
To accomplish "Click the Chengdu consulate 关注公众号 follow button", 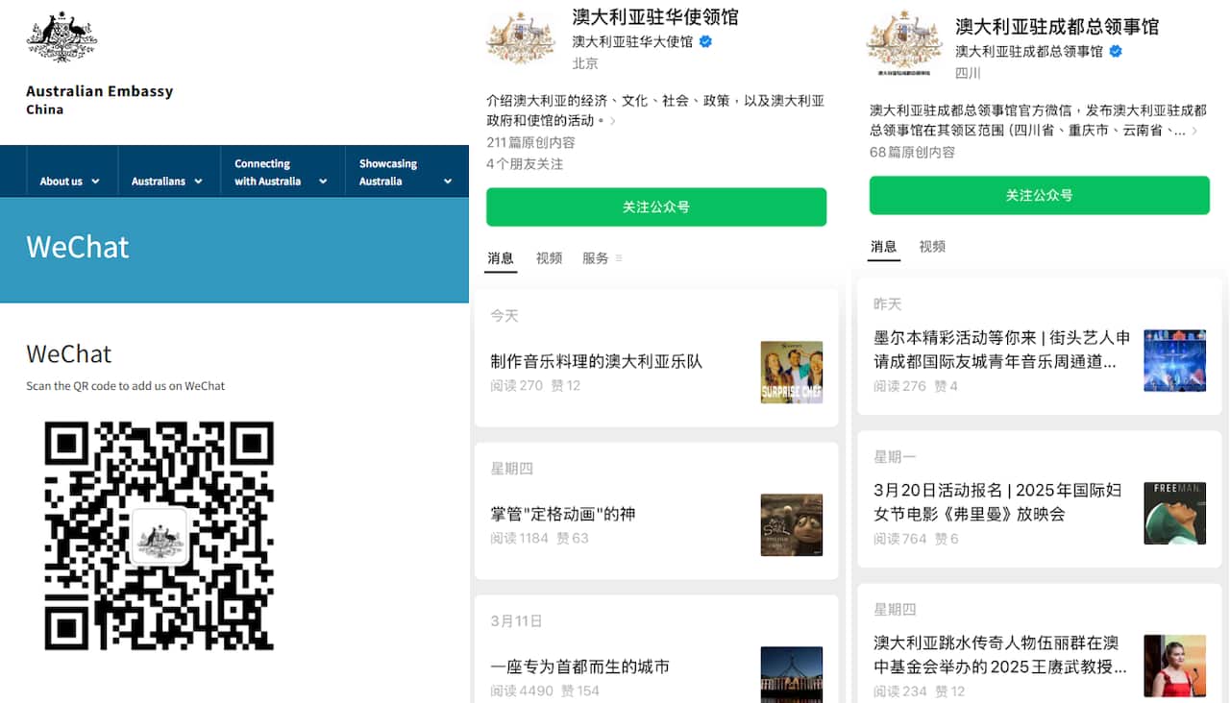I will pos(1039,195).
